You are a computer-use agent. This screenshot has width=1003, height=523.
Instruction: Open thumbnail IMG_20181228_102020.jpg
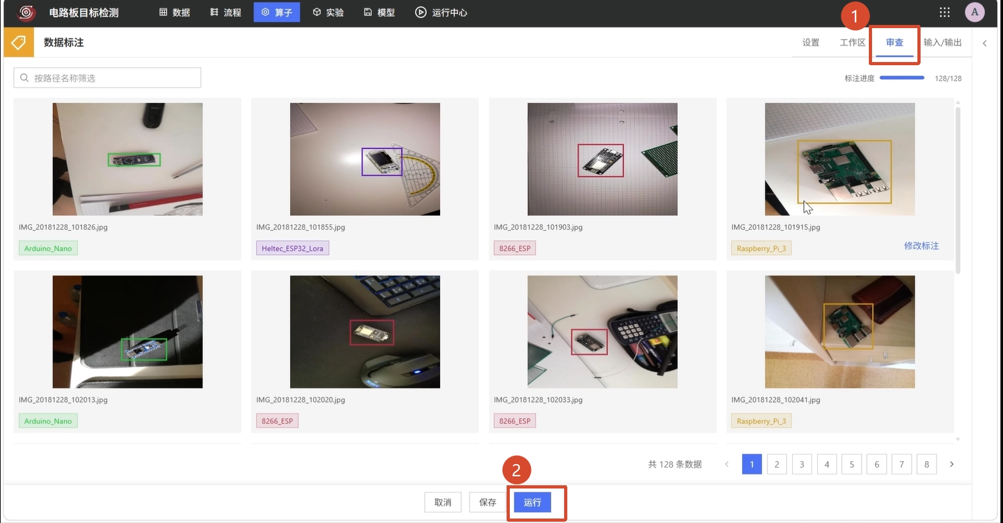(x=365, y=332)
